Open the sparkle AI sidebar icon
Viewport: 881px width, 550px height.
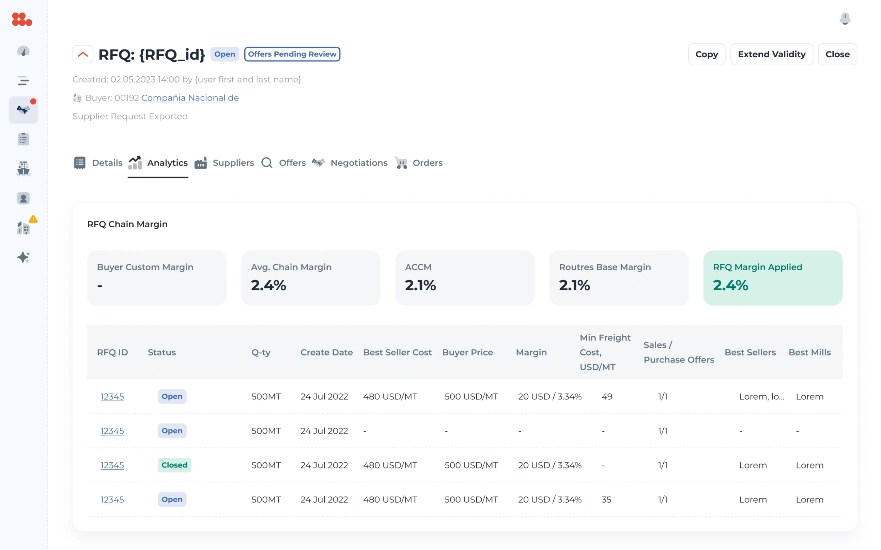(23, 257)
